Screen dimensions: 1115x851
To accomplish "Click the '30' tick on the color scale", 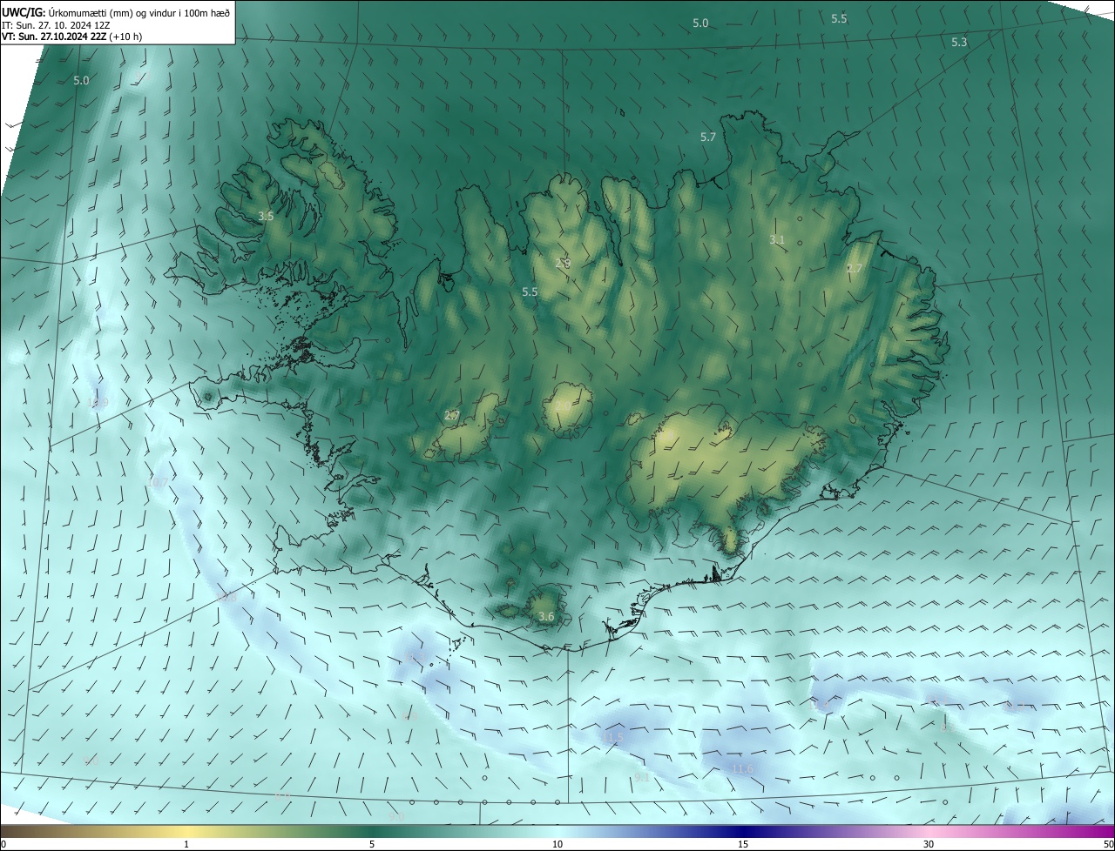I will pos(929,844).
